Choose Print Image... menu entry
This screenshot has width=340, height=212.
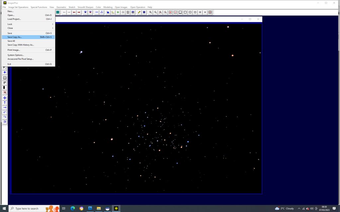coord(29,50)
